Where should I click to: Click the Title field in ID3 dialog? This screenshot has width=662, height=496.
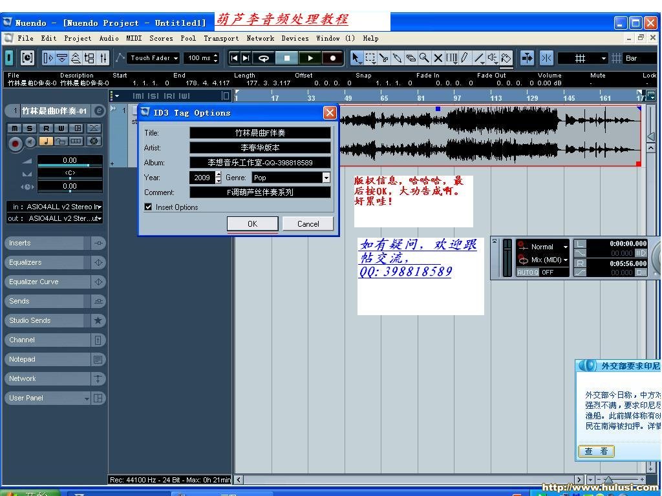(x=260, y=133)
